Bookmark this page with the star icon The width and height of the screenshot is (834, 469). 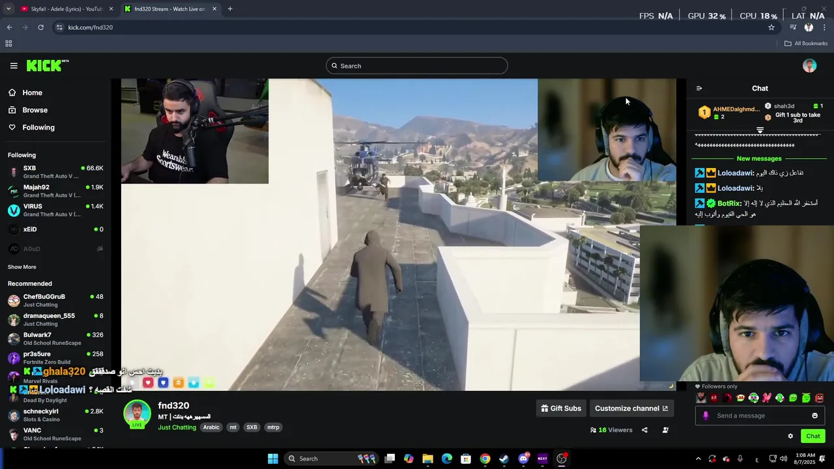tap(771, 27)
